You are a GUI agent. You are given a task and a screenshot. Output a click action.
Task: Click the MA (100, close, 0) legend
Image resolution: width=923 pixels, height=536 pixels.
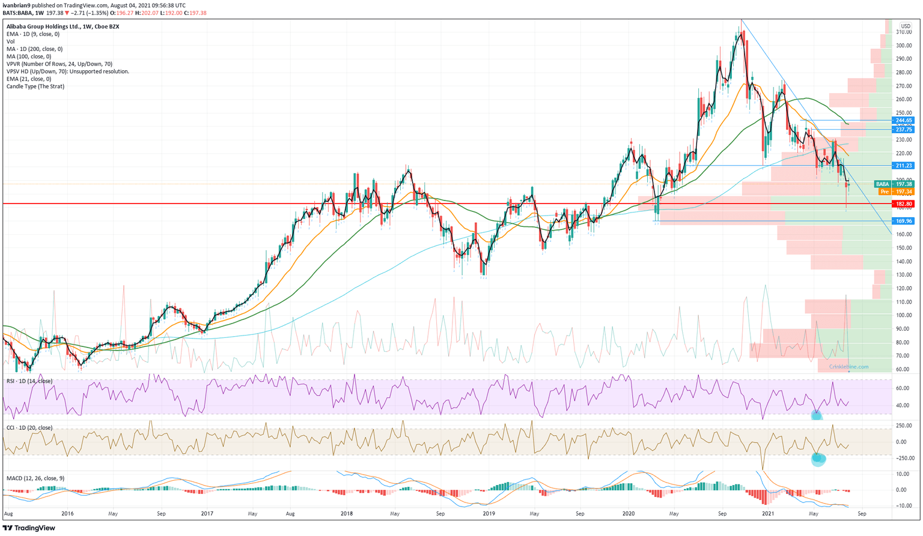(29, 56)
